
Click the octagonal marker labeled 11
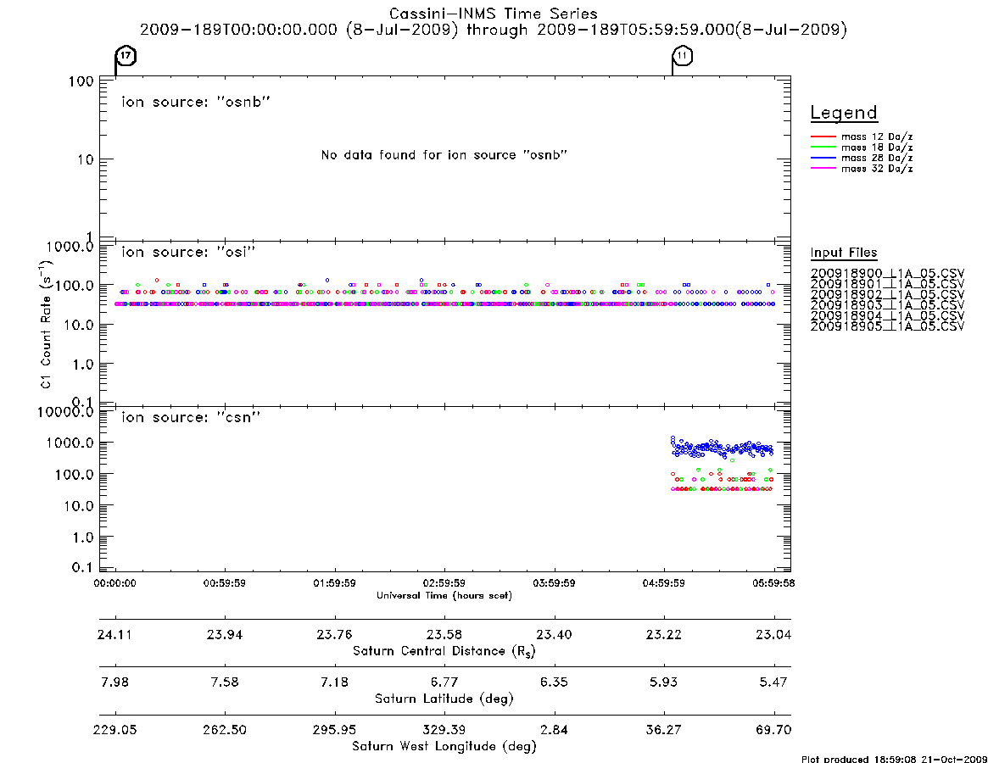point(683,56)
